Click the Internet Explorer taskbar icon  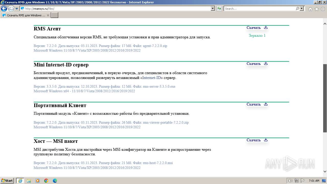(20, 181)
